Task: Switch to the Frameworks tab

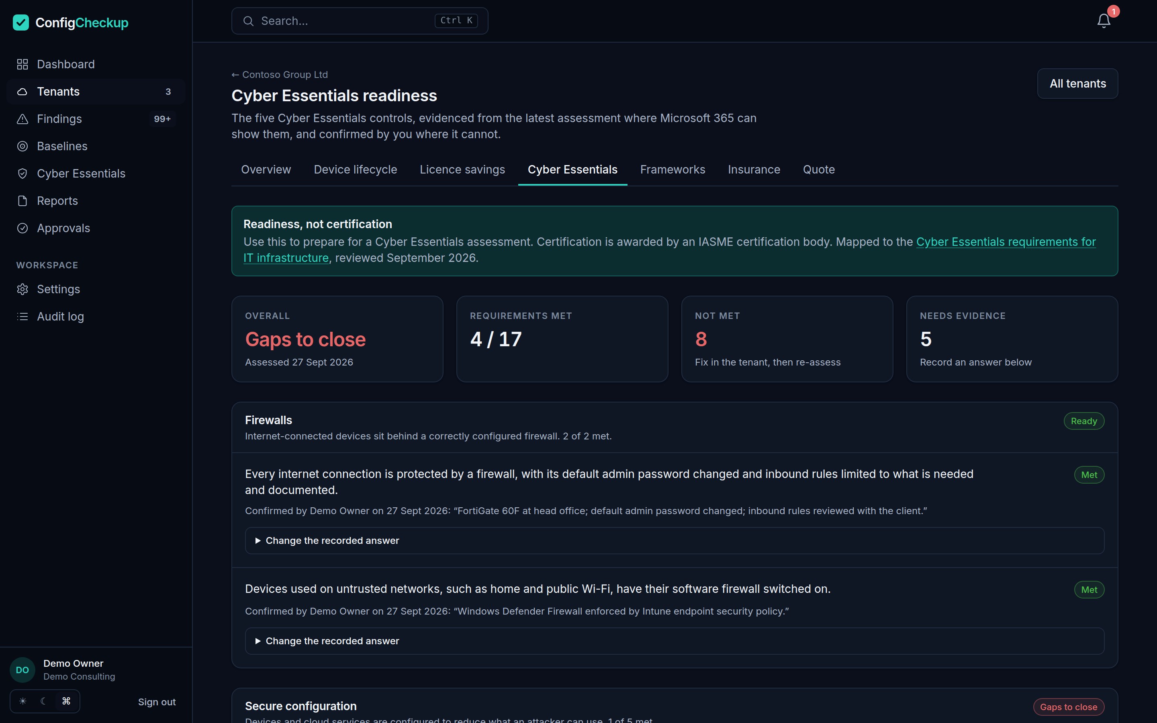Action: click(x=672, y=169)
